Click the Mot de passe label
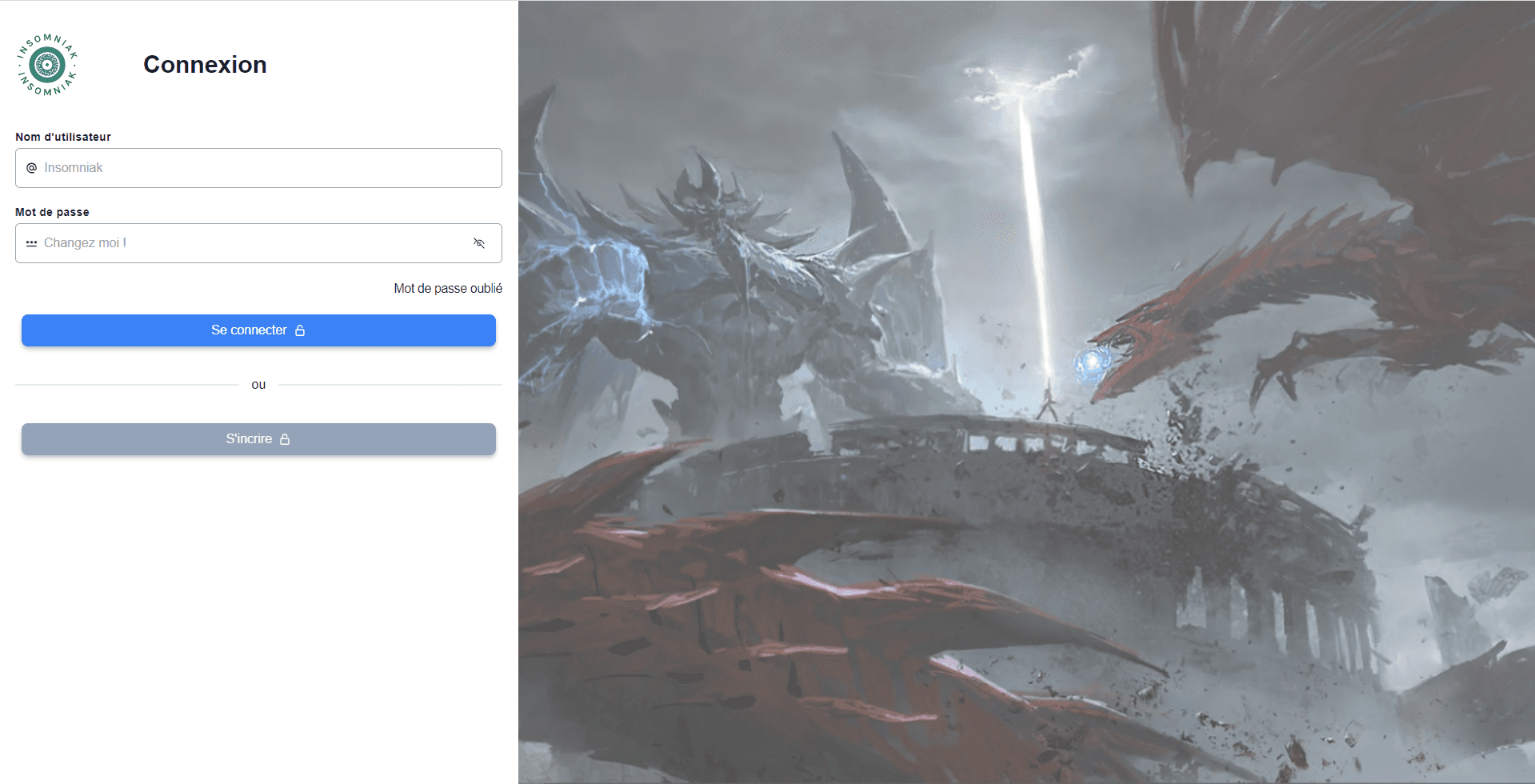This screenshot has width=1535, height=784. (x=52, y=212)
